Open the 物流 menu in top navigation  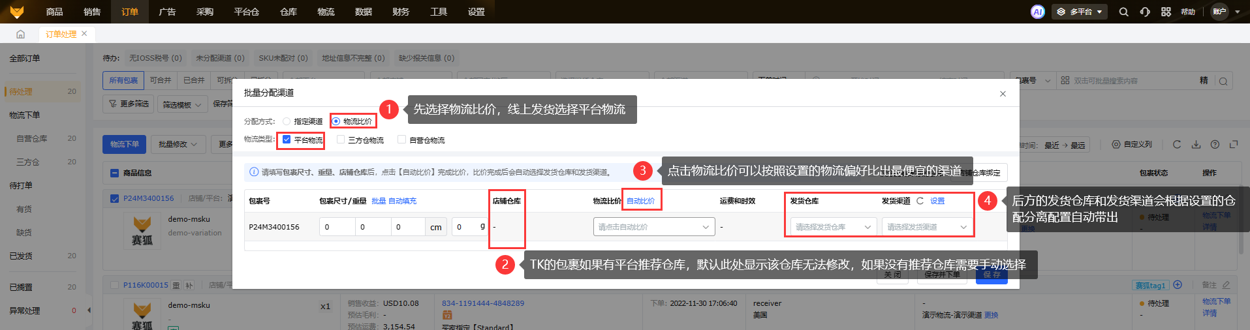tap(326, 12)
